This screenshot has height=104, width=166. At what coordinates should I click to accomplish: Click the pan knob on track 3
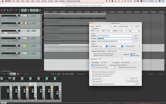click(x=22, y=31)
